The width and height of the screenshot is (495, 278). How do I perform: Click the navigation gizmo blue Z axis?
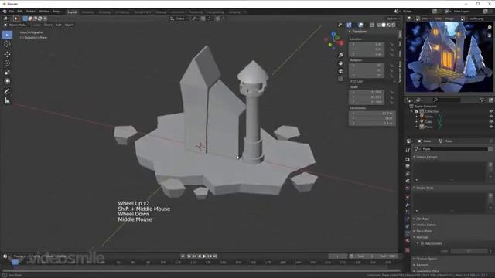point(333,32)
